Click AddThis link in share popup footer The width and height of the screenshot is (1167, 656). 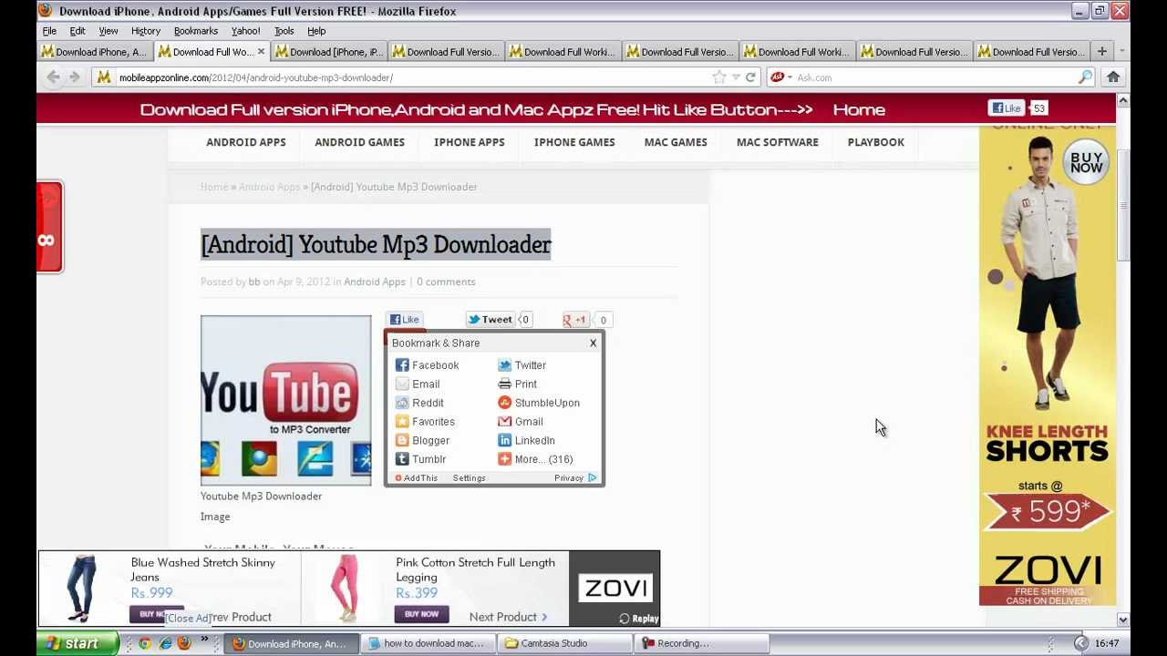(x=417, y=478)
